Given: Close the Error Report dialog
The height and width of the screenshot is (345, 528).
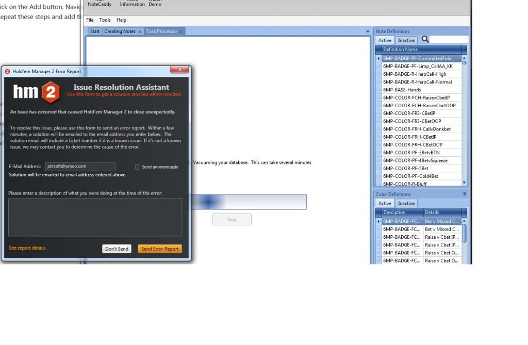Looking at the screenshot, I should pos(179,70).
